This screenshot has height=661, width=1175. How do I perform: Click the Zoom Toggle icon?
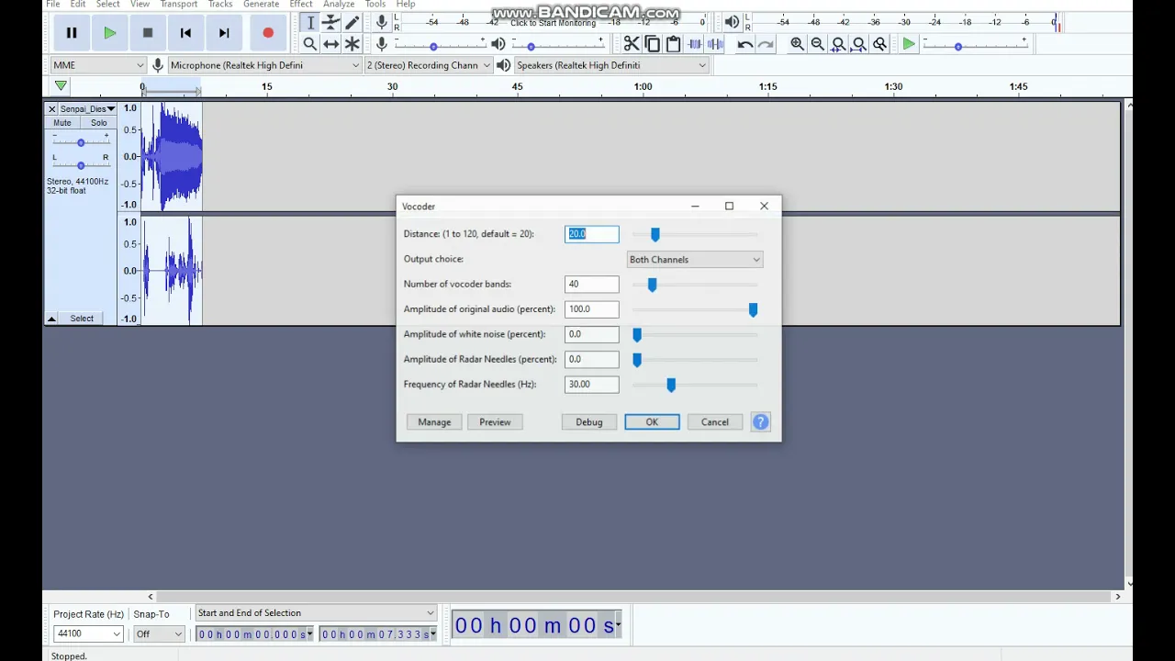pyautogui.click(x=880, y=43)
